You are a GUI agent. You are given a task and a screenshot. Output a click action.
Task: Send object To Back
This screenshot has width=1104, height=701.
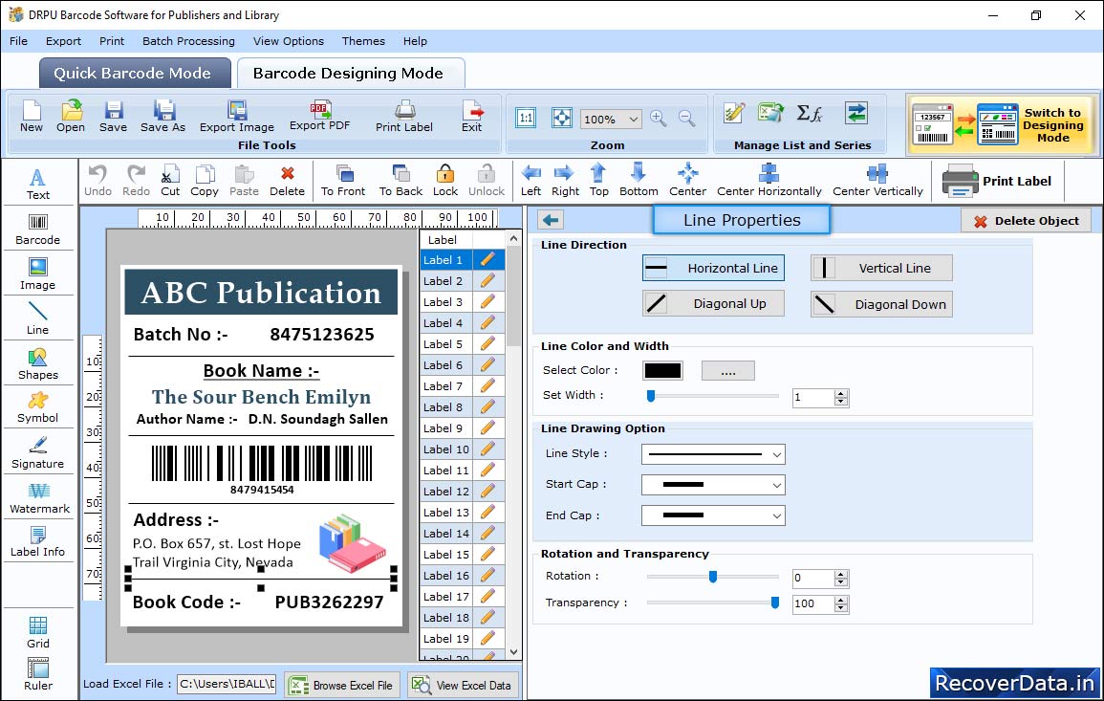click(400, 181)
